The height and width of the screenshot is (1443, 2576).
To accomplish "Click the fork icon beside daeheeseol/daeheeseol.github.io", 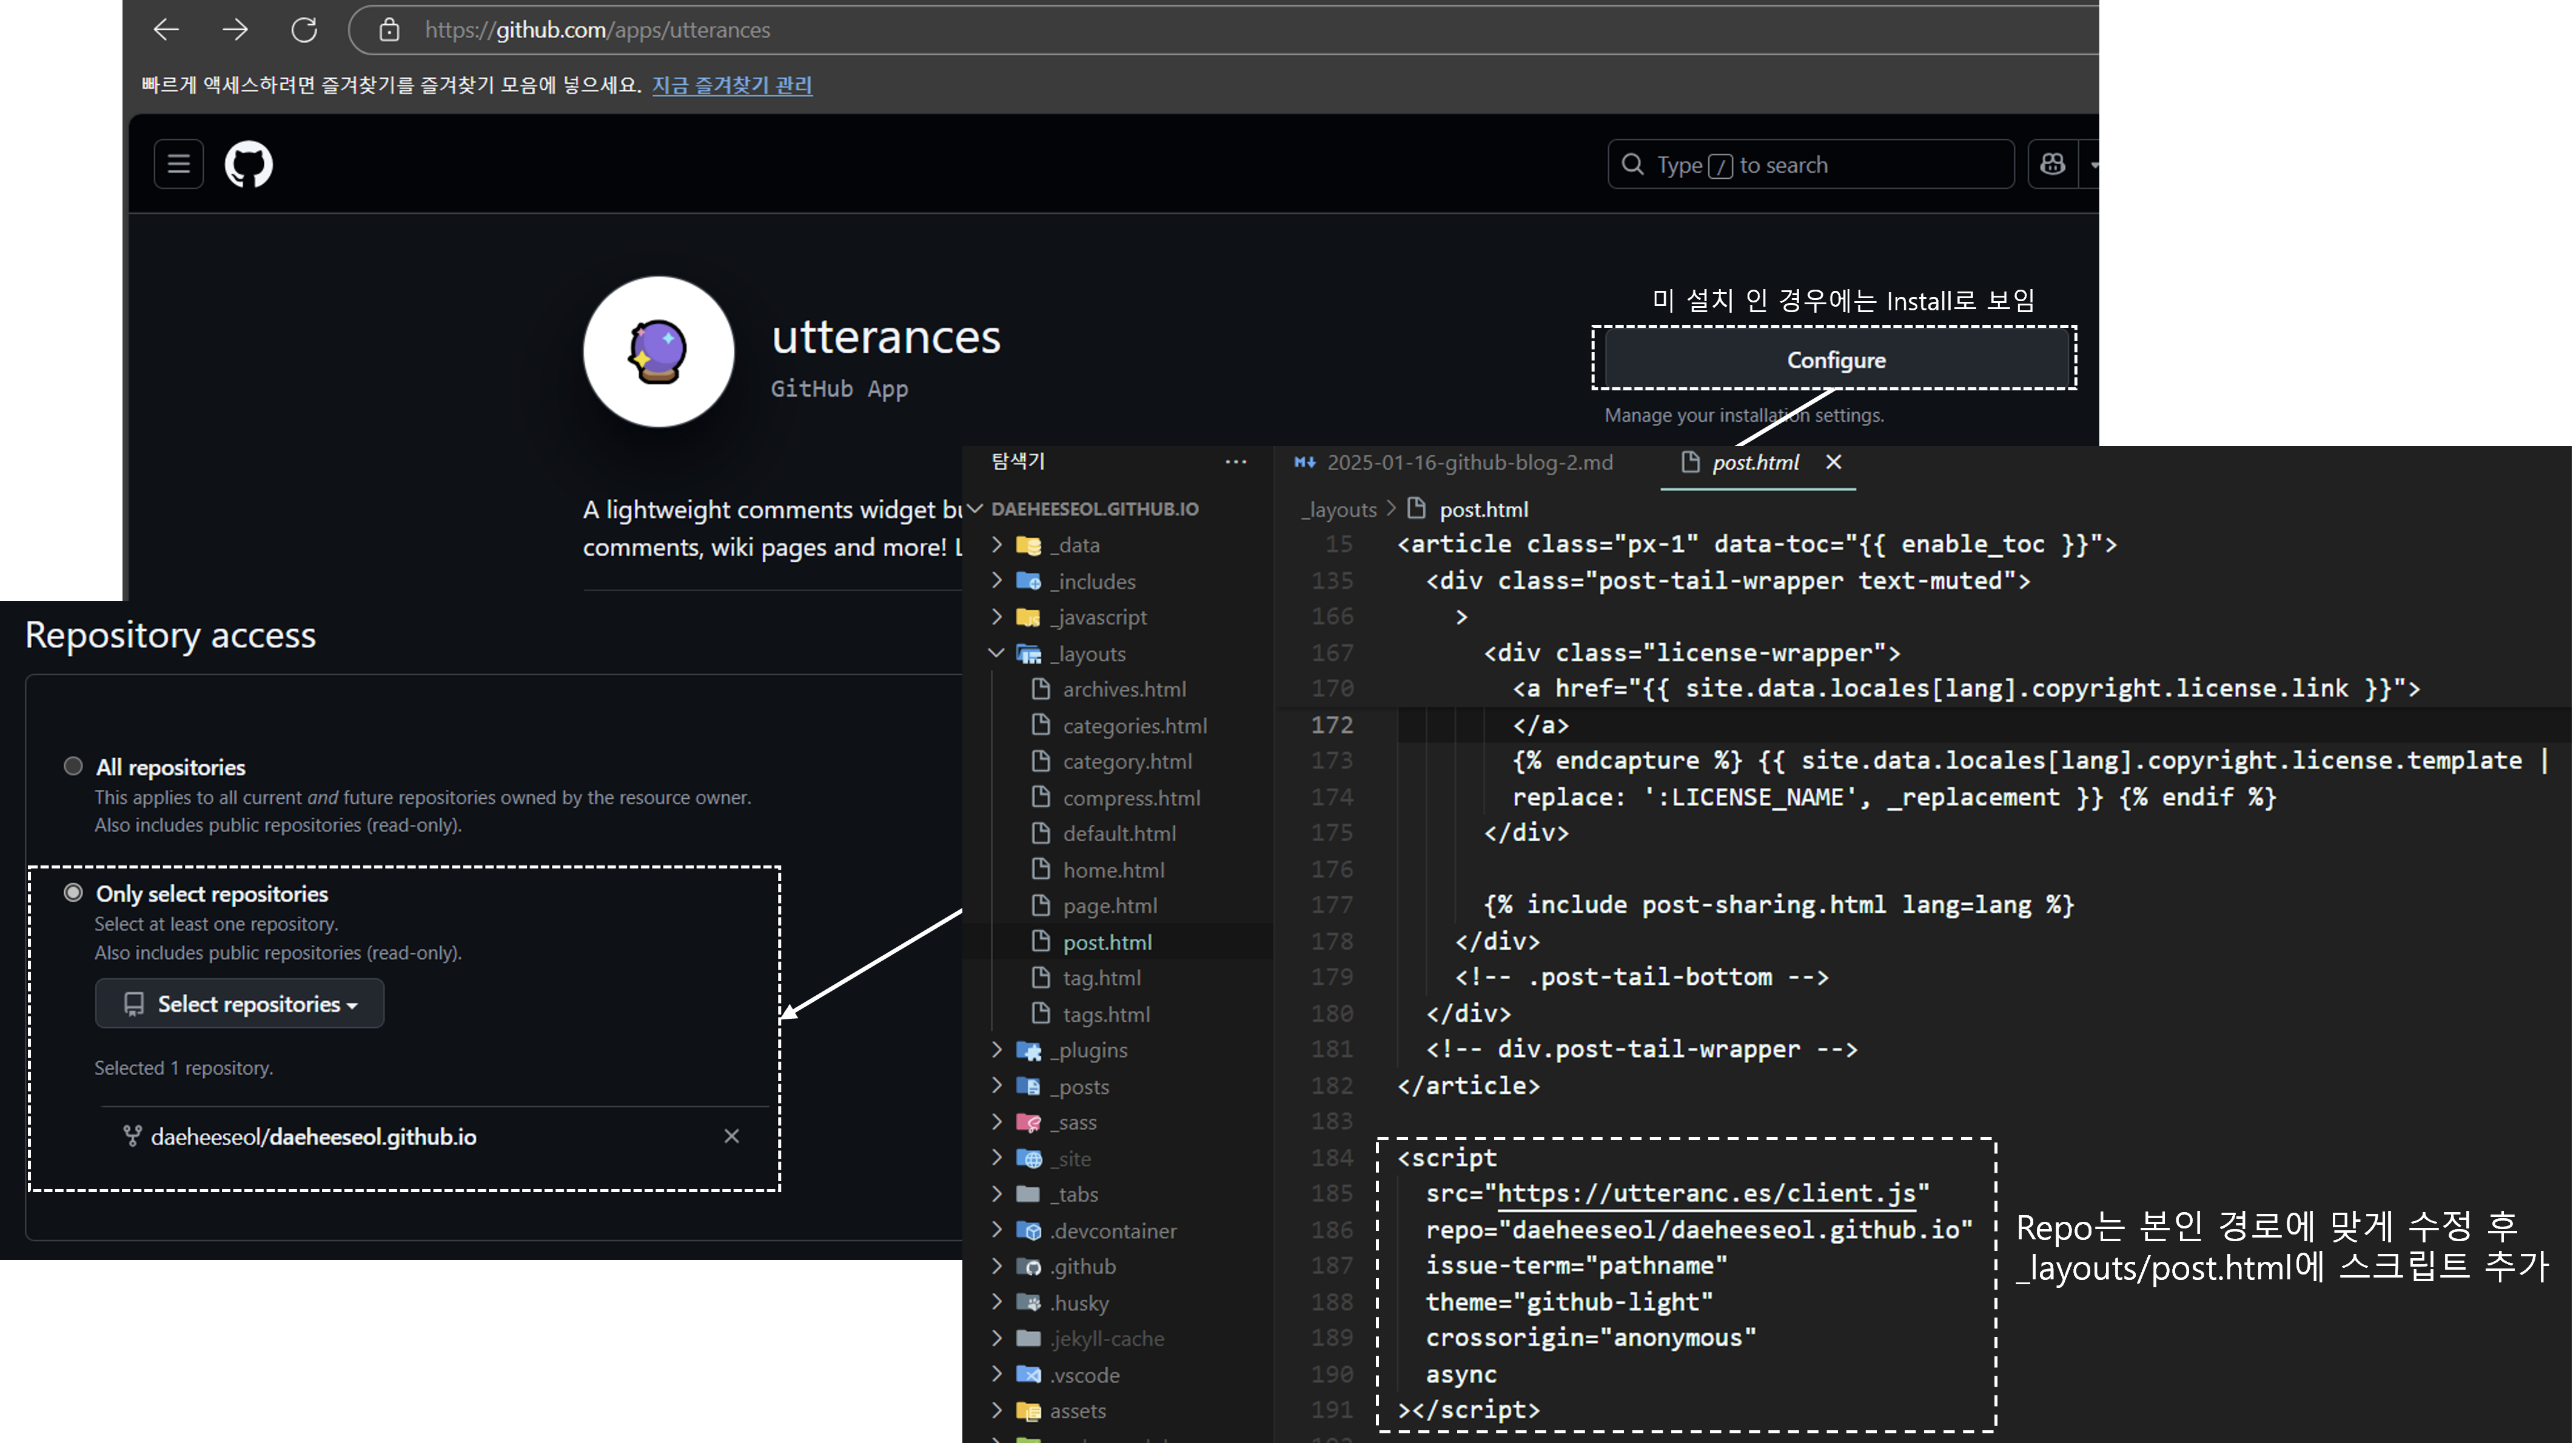I will [132, 1136].
